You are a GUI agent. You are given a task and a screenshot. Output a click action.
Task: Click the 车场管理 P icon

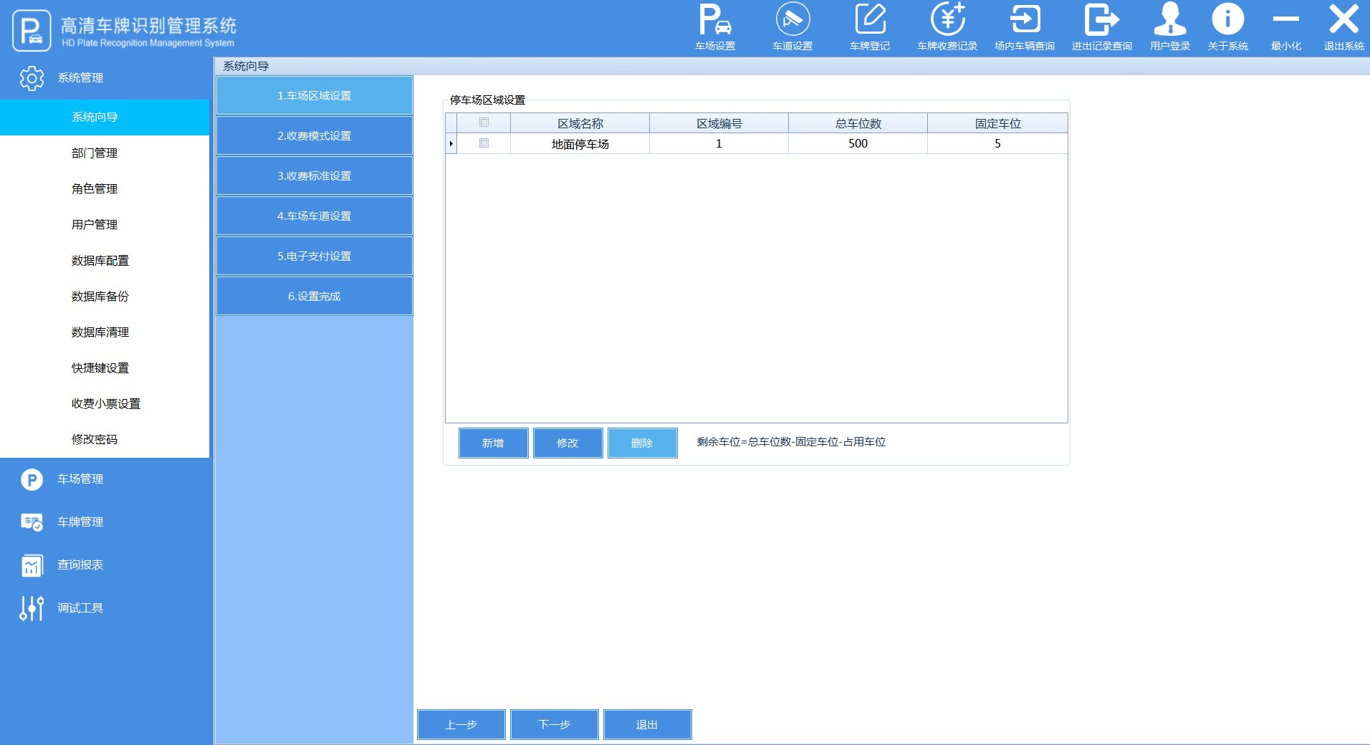pos(32,479)
